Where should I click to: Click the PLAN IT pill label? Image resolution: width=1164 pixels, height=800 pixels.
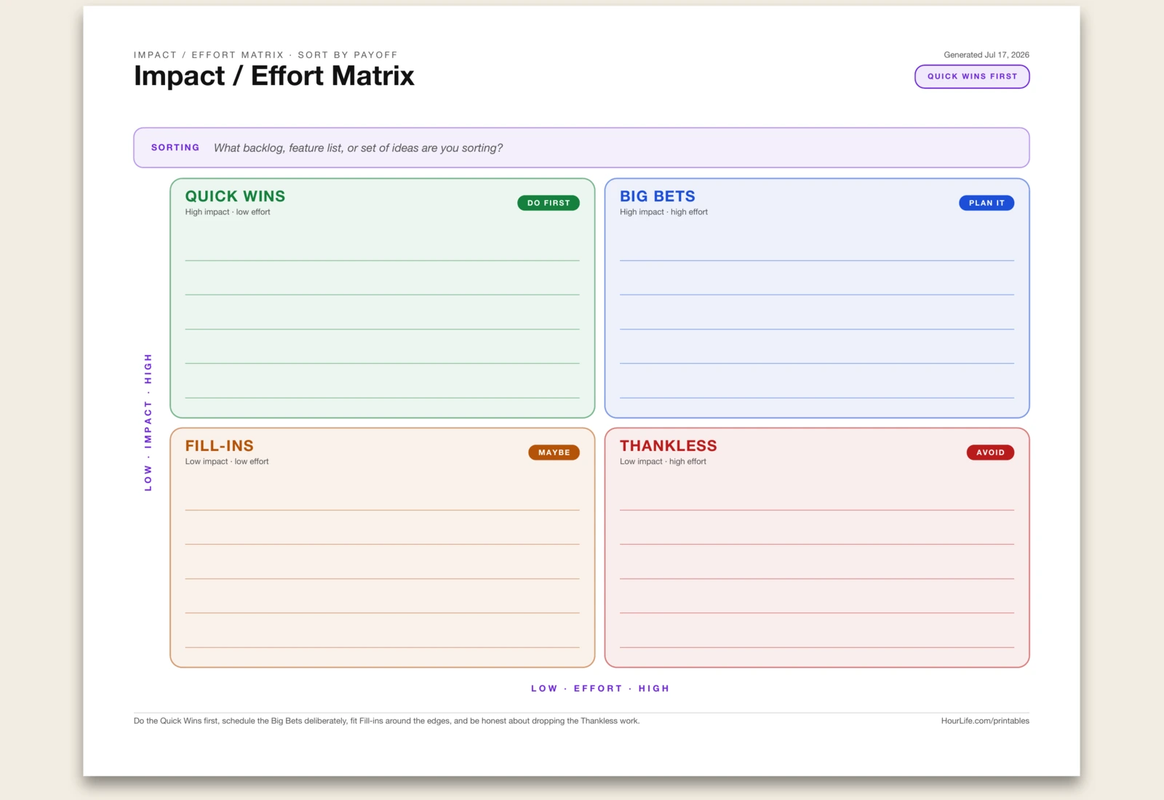(x=986, y=203)
